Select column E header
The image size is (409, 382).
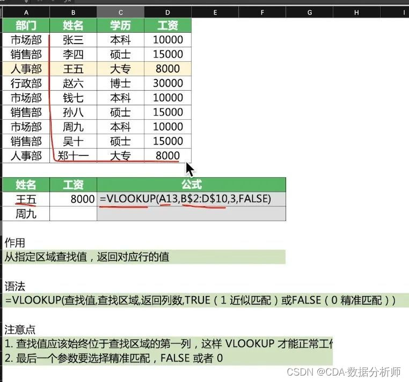[x=215, y=12]
